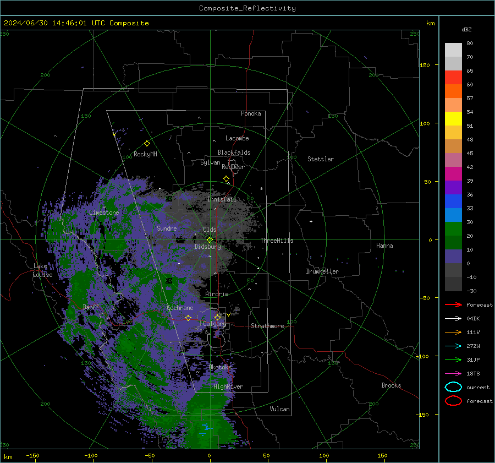The width and height of the screenshot is (495, 463).
Task: Select the blue 36-33 dBZ swatch
Action: [453, 201]
